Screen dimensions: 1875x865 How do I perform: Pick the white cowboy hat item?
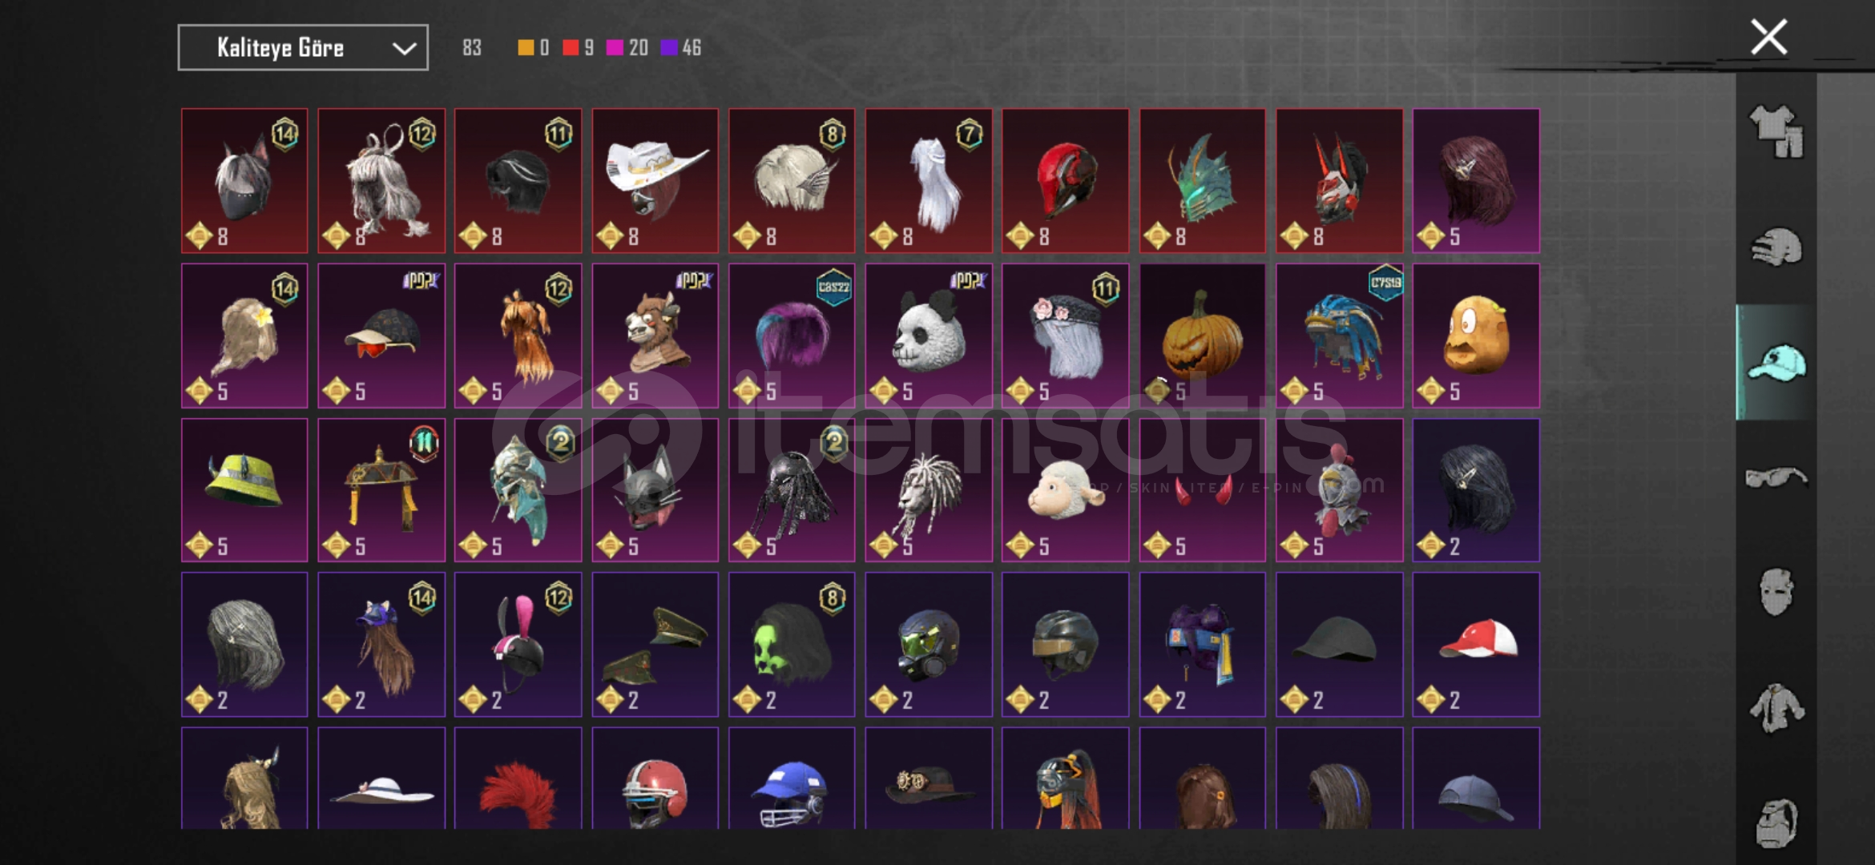[655, 181]
